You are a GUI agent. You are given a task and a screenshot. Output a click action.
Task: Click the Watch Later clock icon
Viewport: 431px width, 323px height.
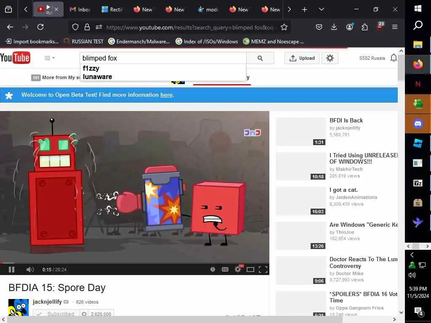pyautogui.click(x=213, y=270)
